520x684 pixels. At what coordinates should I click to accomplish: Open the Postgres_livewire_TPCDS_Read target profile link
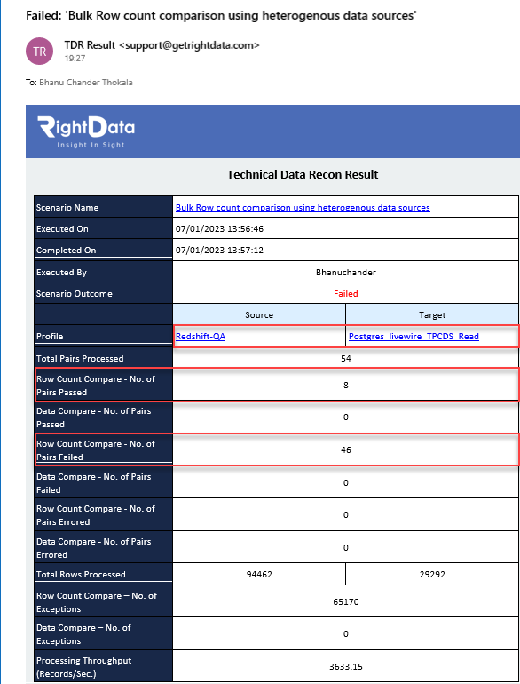tap(414, 337)
